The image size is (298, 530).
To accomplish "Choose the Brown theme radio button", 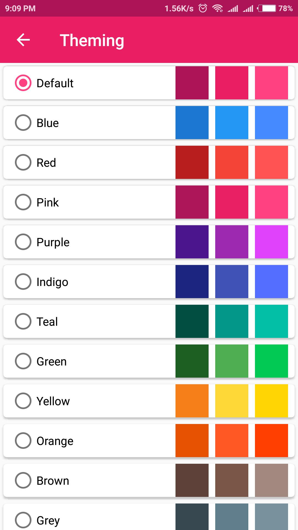I will coord(23,480).
